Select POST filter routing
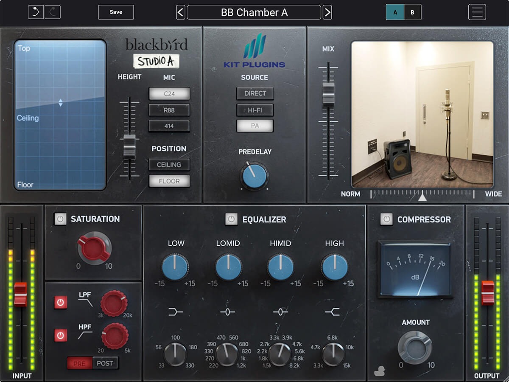Viewport: 509px width, 382px height. pos(105,363)
